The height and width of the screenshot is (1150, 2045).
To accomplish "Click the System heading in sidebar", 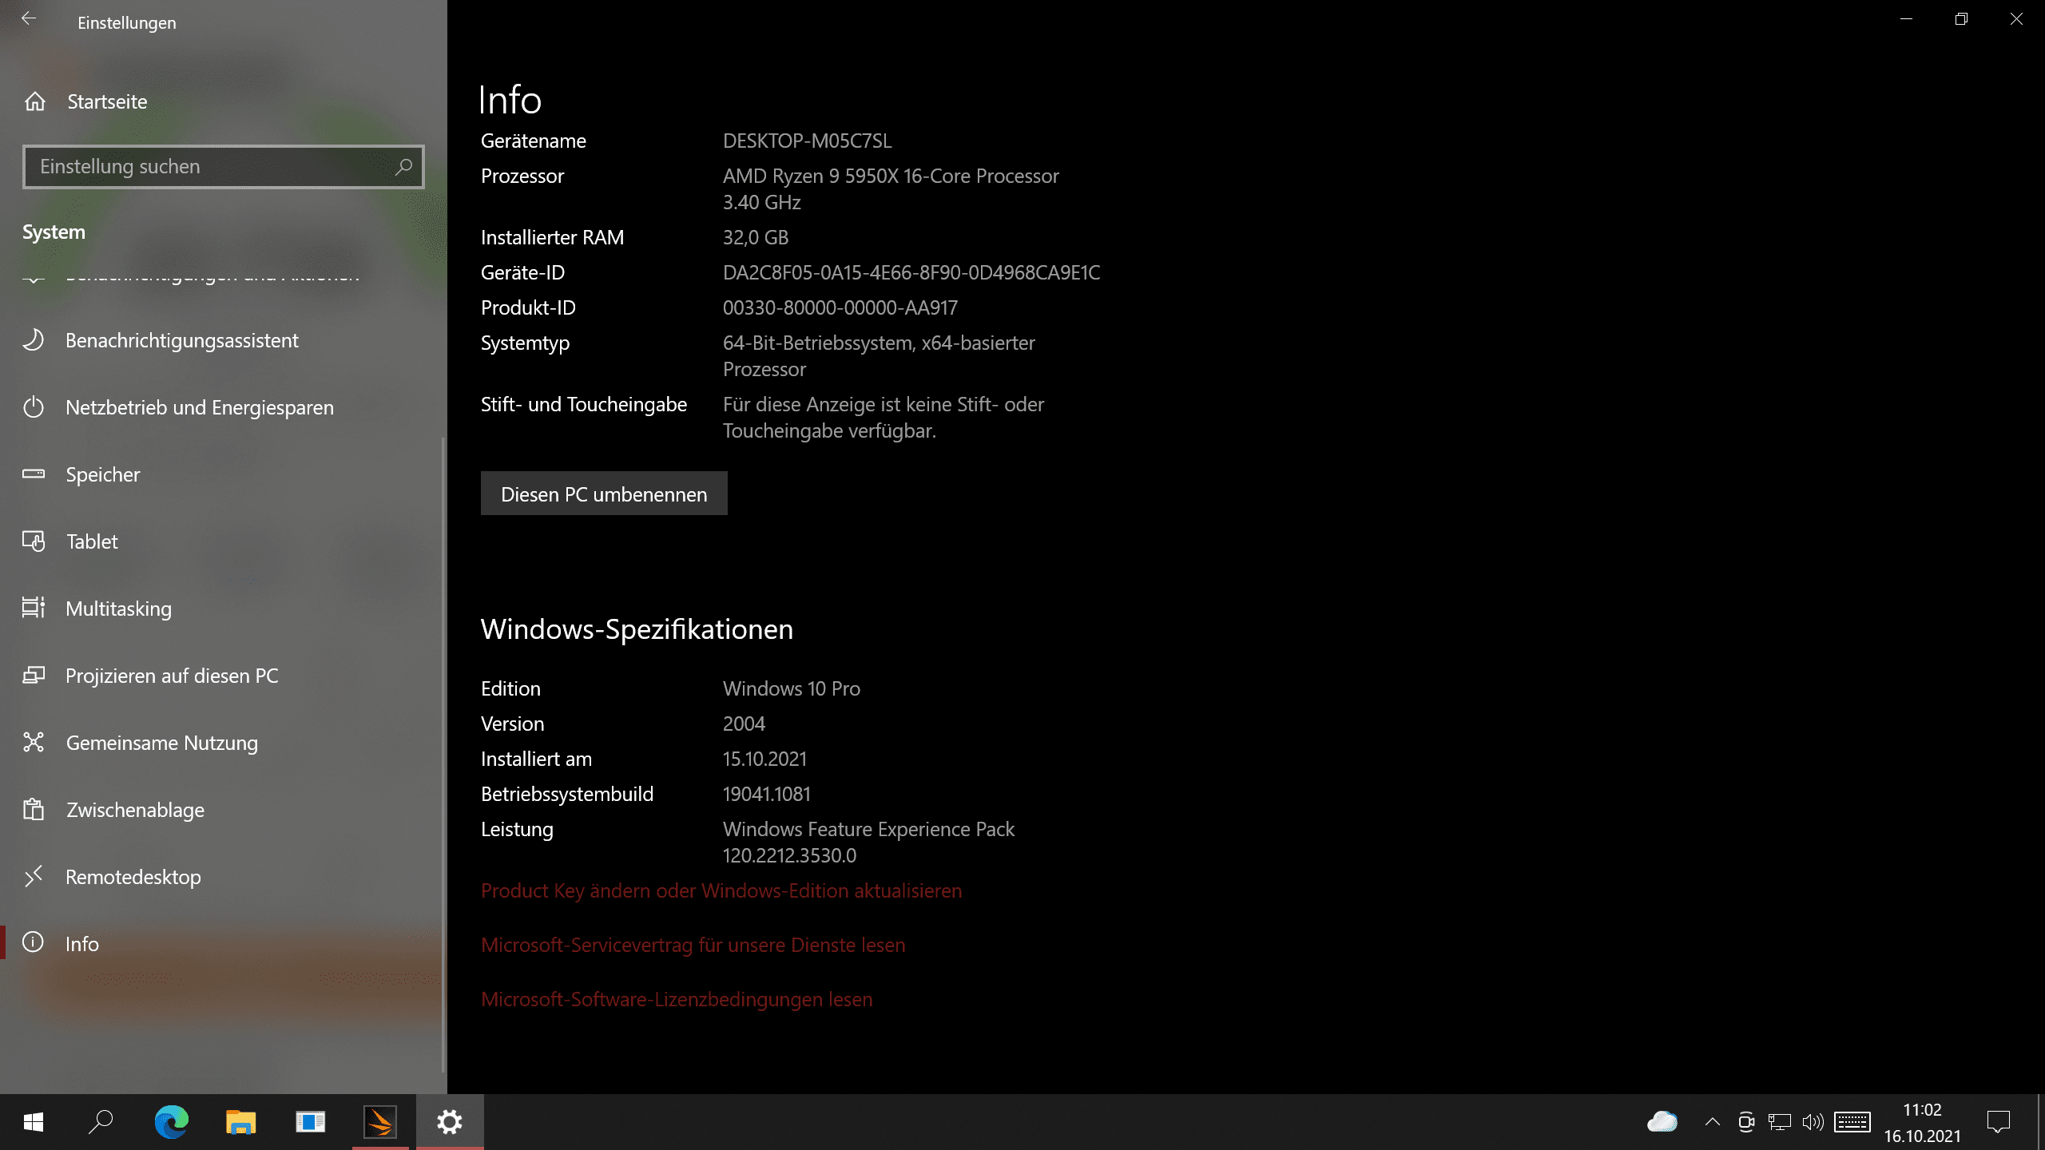I will (54, 232).
